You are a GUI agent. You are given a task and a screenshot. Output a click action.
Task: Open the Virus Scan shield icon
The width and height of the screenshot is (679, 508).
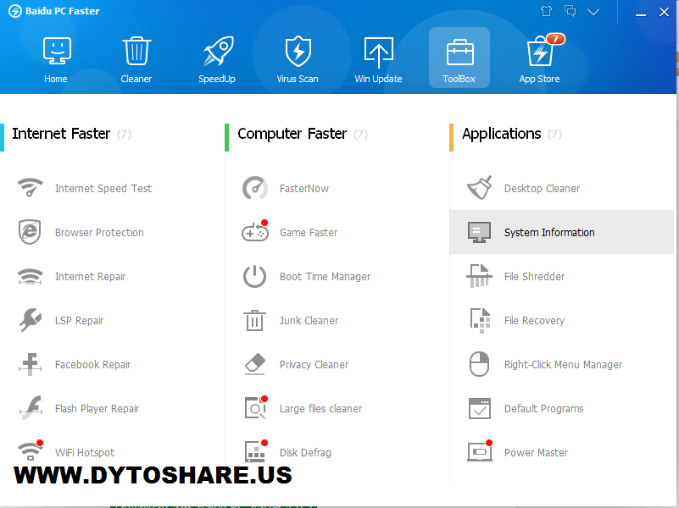tap(298, 51)
